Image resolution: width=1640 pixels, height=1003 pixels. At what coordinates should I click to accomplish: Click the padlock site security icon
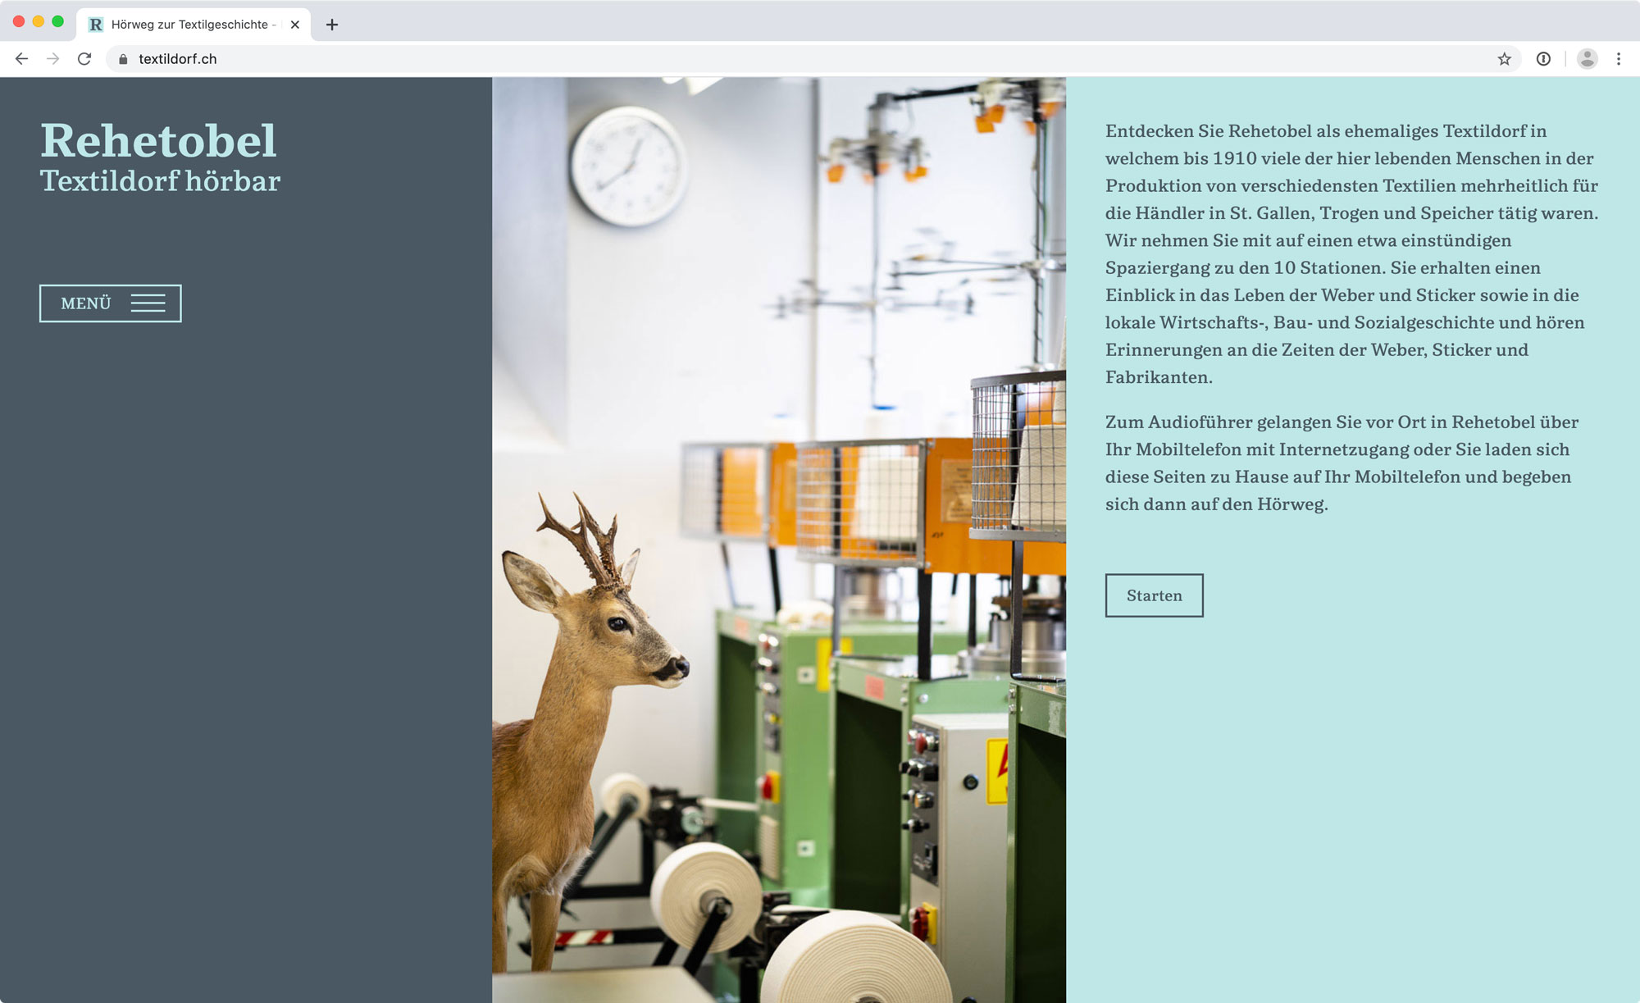tap(123, 59)
